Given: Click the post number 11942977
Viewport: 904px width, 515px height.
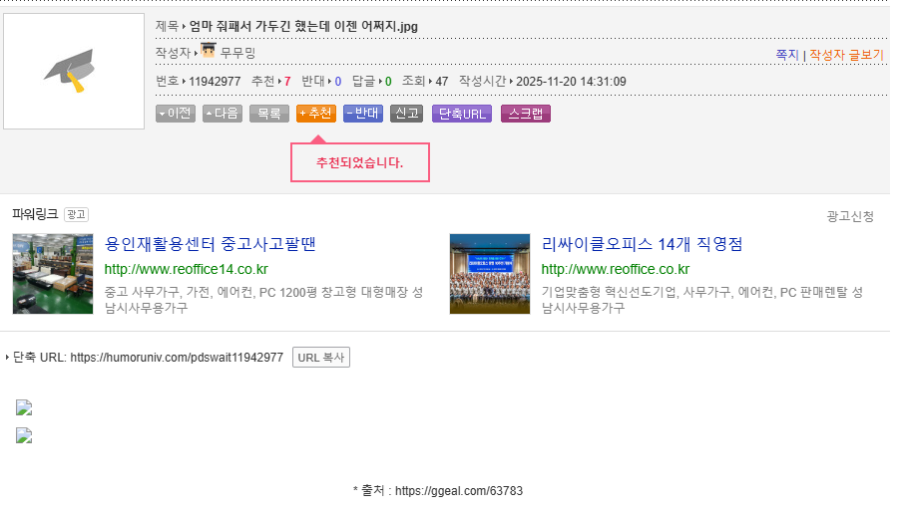Looking at the screenshot, I should click(215, 82).
